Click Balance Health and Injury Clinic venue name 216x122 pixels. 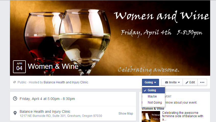(45, 112)
